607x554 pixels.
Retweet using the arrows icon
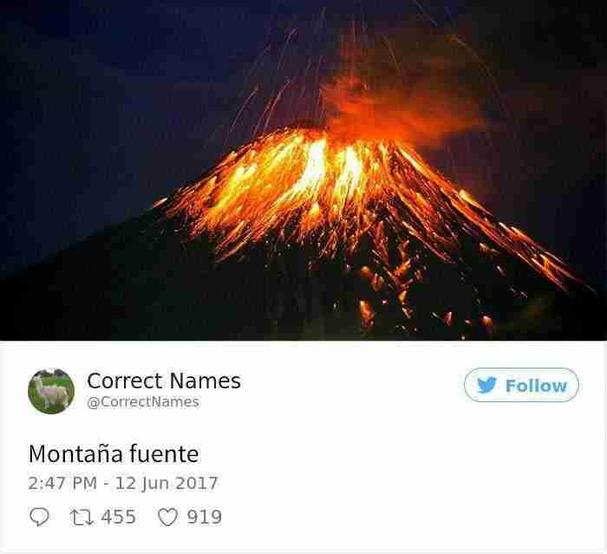(x=82, y=518)
